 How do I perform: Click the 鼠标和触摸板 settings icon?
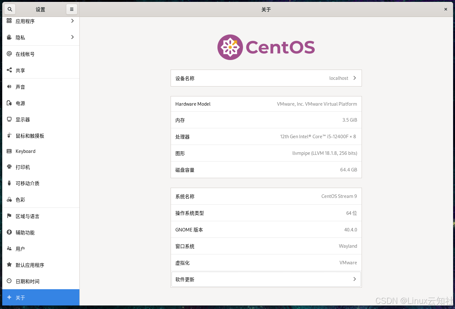(10, 135)
